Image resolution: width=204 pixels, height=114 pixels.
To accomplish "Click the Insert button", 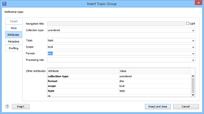I will [21, 106].
